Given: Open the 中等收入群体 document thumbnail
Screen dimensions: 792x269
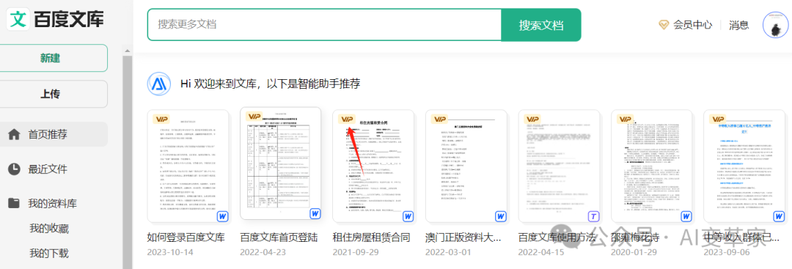Looking at the screenshot, I should coord(744,166).
